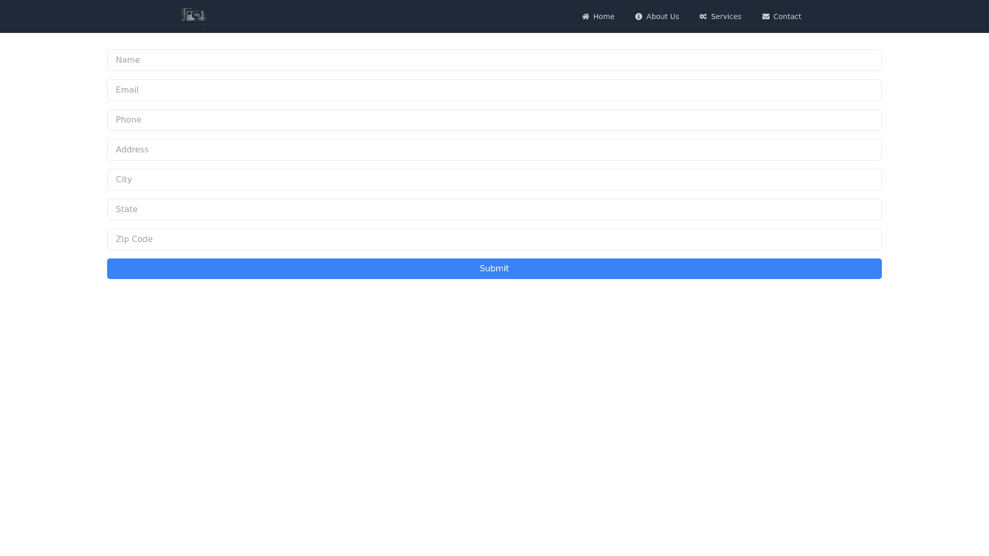989x556 pixels.
Task: Click the house icon in navbar
Action: tap(586, 16)
